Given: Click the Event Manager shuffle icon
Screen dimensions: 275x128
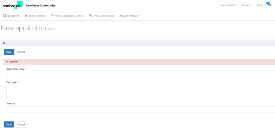Looking at the screenshot, I should click(x=121, y=16).
